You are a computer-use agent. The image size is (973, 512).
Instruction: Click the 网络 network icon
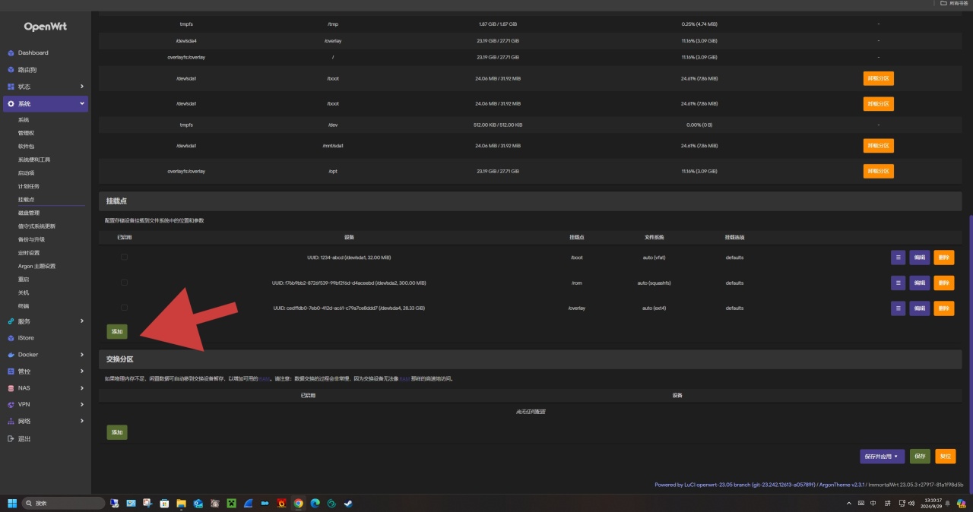tap(11, 422)
